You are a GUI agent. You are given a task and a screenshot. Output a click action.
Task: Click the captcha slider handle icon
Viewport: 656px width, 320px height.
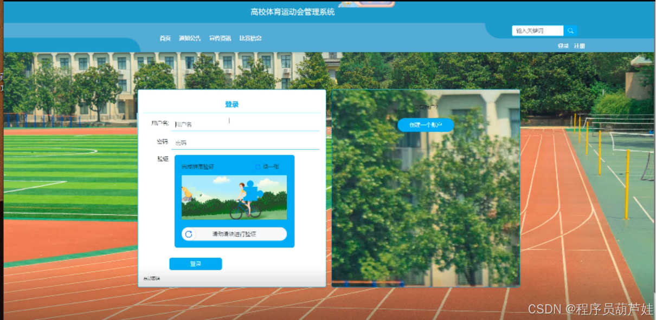click(189, 234)
